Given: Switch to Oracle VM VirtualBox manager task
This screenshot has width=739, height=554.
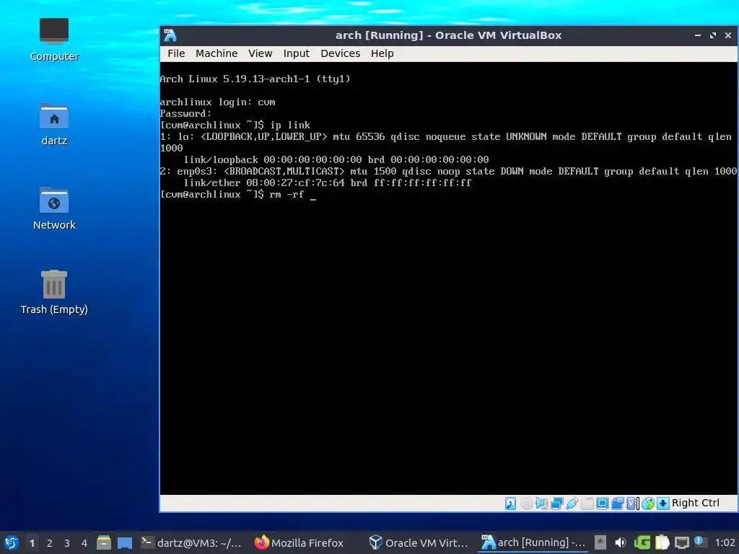Looking at the screenshot, I should 419,542.
